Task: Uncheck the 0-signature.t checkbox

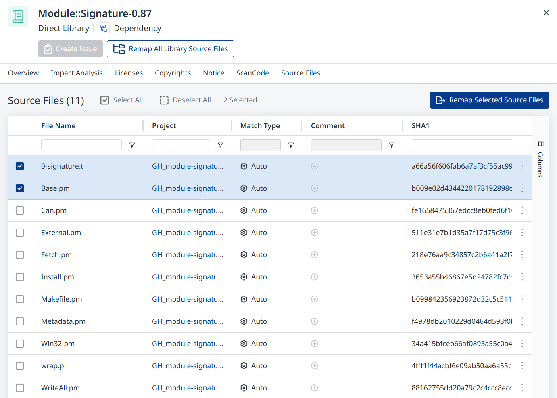Action: 20,166
